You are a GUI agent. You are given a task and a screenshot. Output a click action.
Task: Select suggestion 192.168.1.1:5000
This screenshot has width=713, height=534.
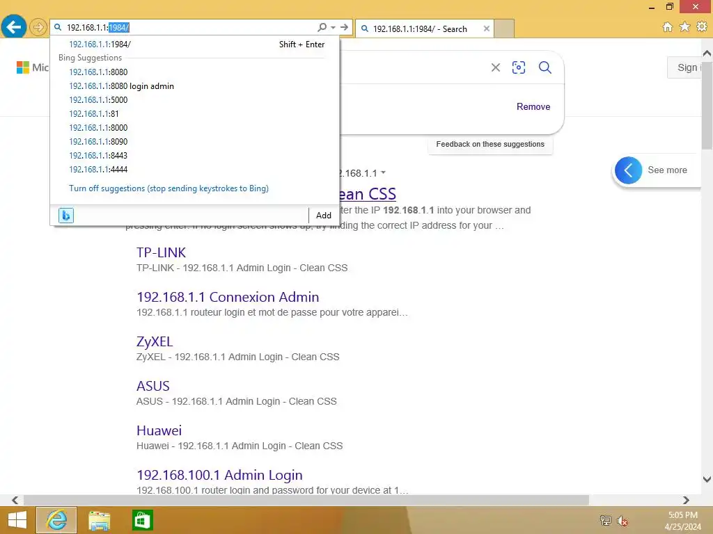(x=195, y=100)
